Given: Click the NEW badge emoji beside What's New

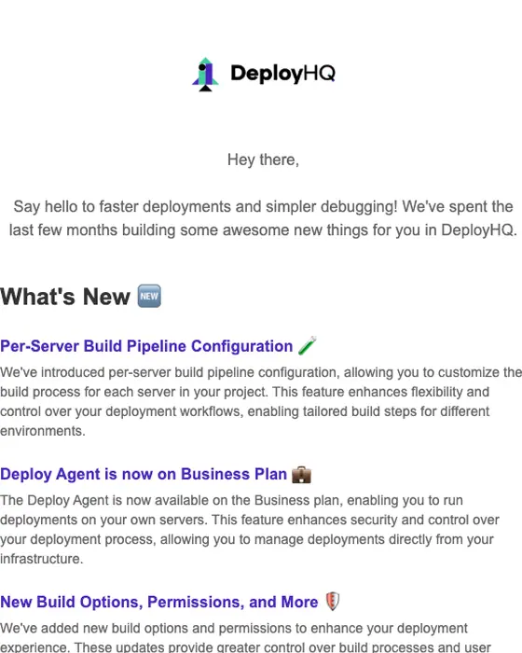Looking at the screenshot, I should (149, 296).
